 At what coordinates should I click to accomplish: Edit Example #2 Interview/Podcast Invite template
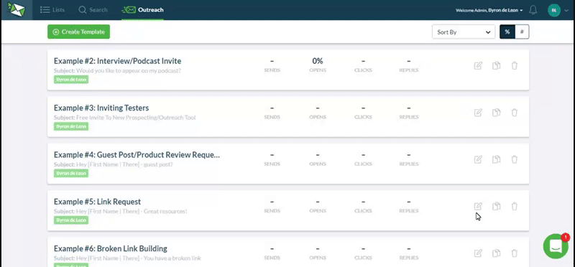pyautogui.click(x=478, y=66)
